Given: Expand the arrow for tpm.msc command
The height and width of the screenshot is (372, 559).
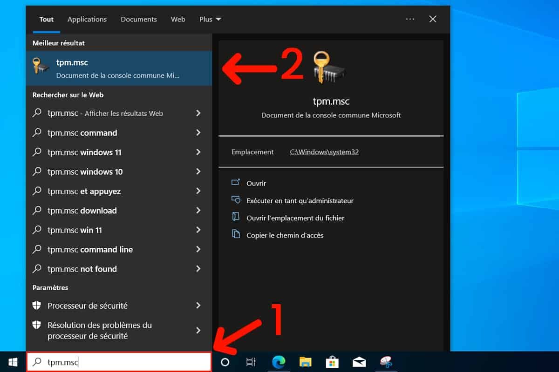Looking at the screenshot, I should [x=198, y=133].
